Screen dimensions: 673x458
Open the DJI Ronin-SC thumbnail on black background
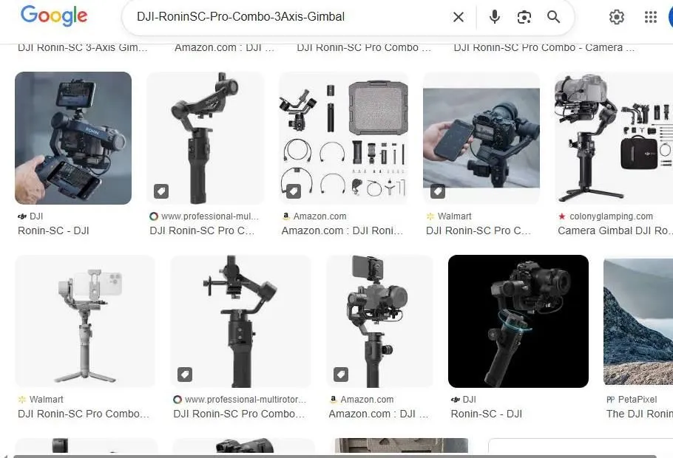518,321
